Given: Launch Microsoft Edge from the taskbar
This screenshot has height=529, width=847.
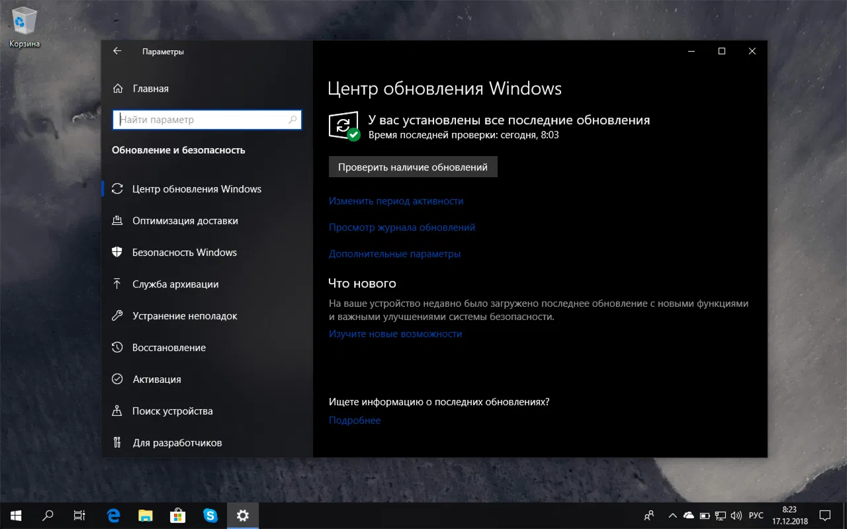Looking at the screenshot, I should click(112, 515).
